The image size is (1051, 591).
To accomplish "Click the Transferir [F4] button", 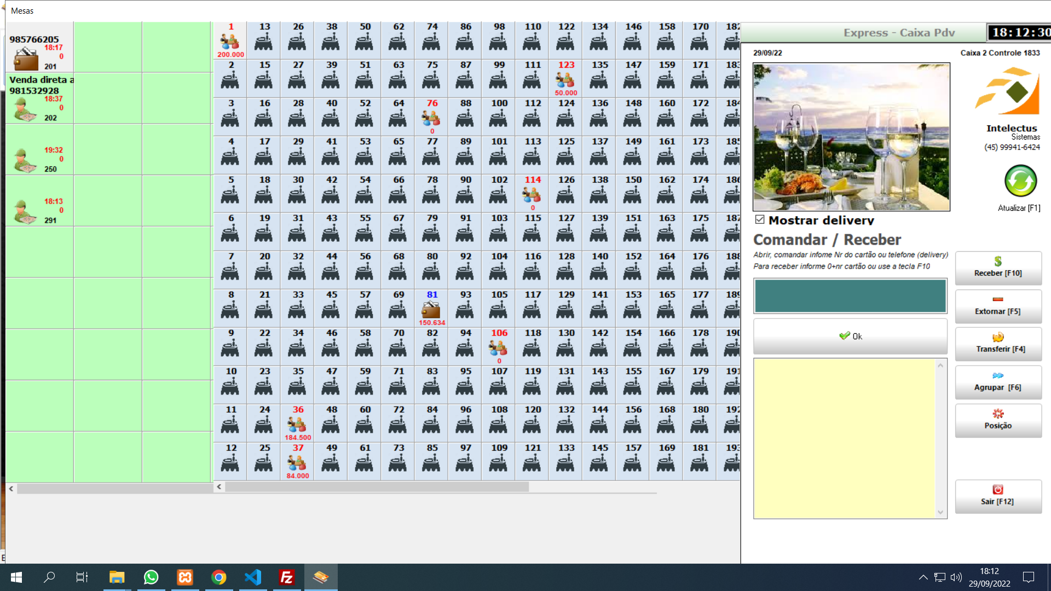I will [x=998, y=344].
